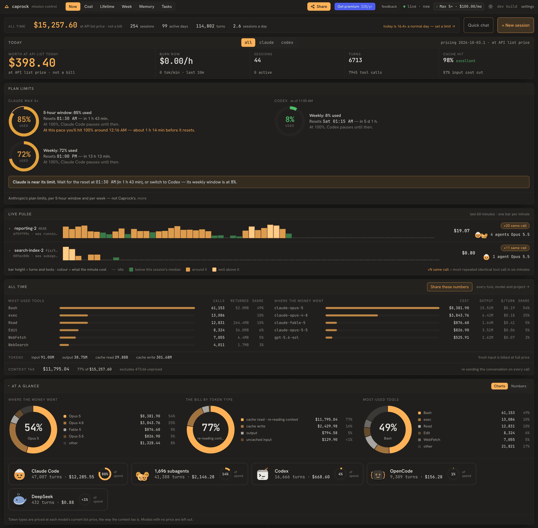Open the Week tab
This screenshot has height=528, width=538.
pyautogui.click(x=127, y=6)
